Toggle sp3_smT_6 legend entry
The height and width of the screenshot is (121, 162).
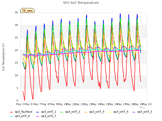coord(20,116)
